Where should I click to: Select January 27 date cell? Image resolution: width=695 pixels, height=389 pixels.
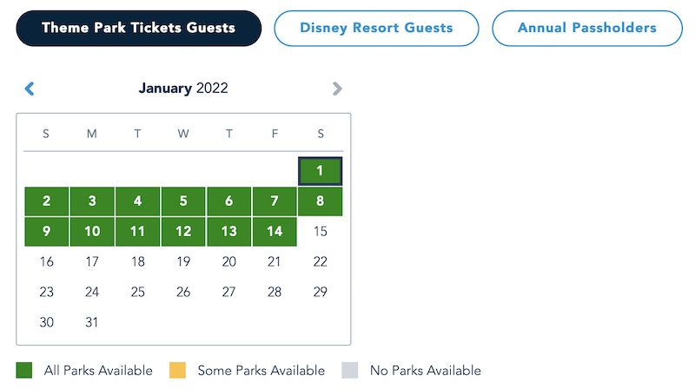pyautogui.click(x=228, y=292)
